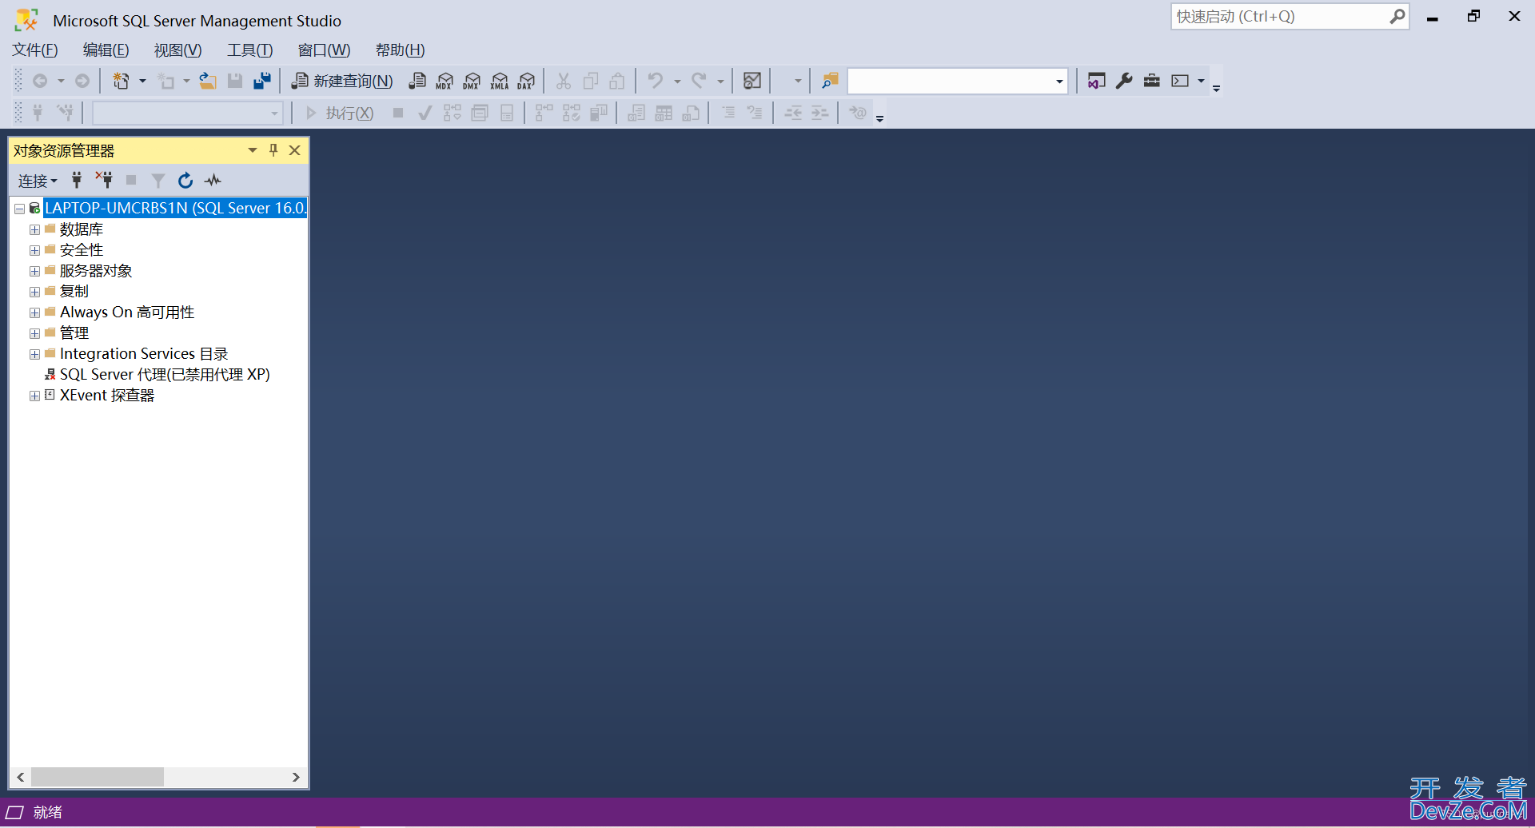Expand the 管理 (Management) node

pyautogui.click(x=34, y=333)
